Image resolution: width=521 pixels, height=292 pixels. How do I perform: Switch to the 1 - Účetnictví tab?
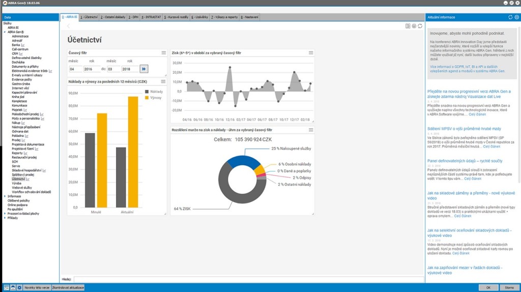89,17
